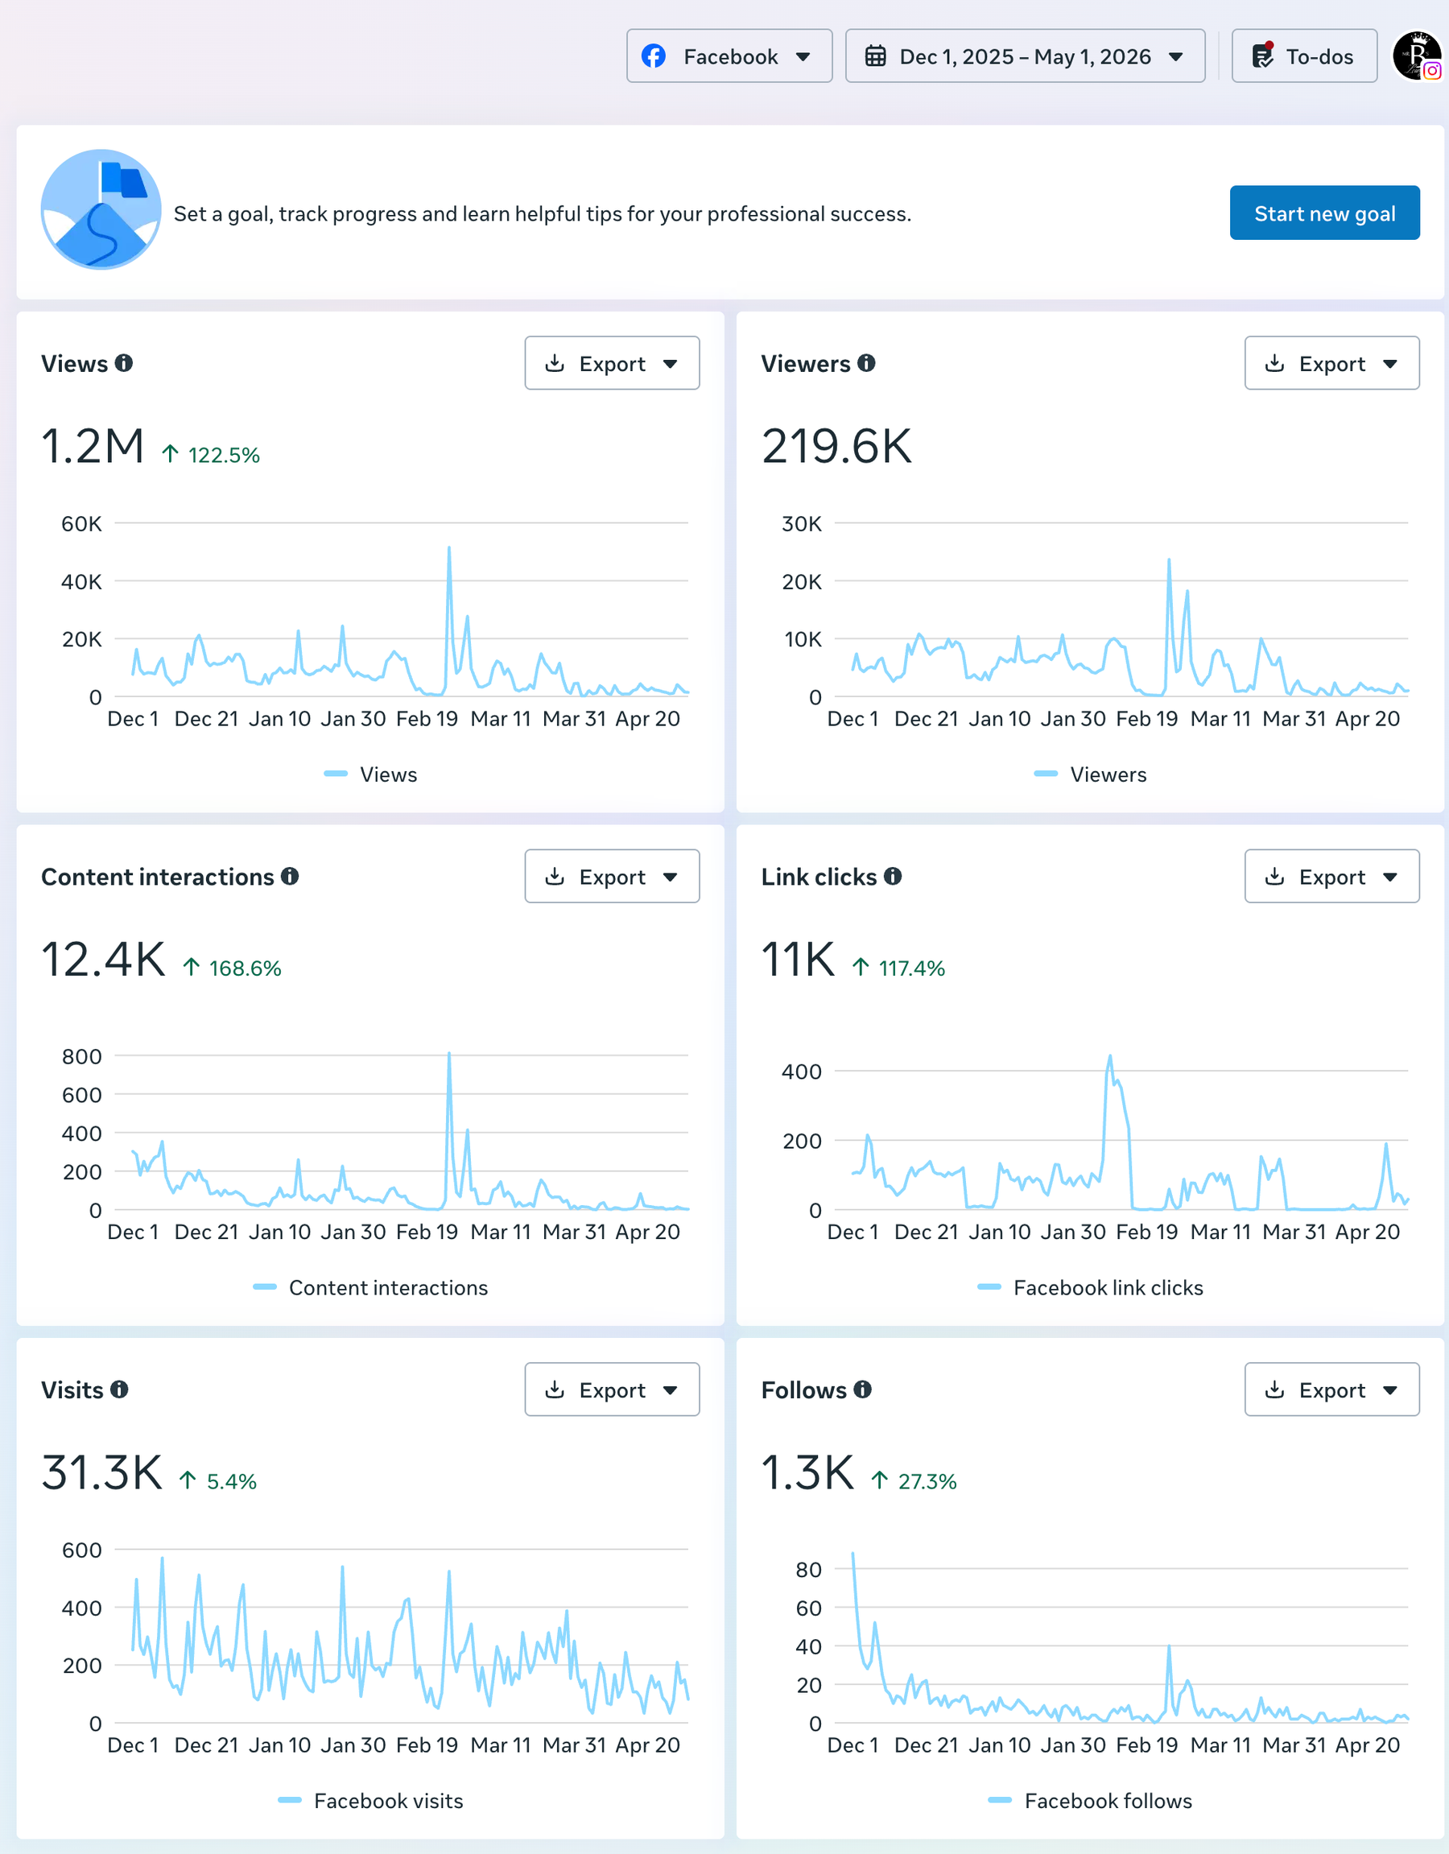The image size is (1449, 1854).
Task: Click the Start new goal button
Action: point(1324,213)
